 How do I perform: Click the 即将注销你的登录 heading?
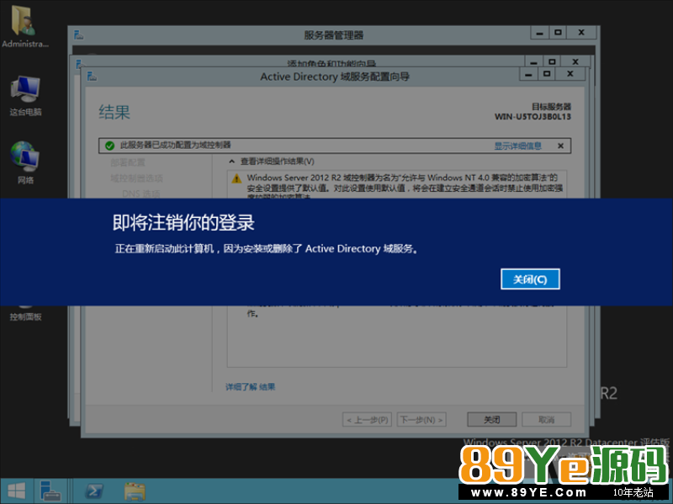click(x=183, y=223)
